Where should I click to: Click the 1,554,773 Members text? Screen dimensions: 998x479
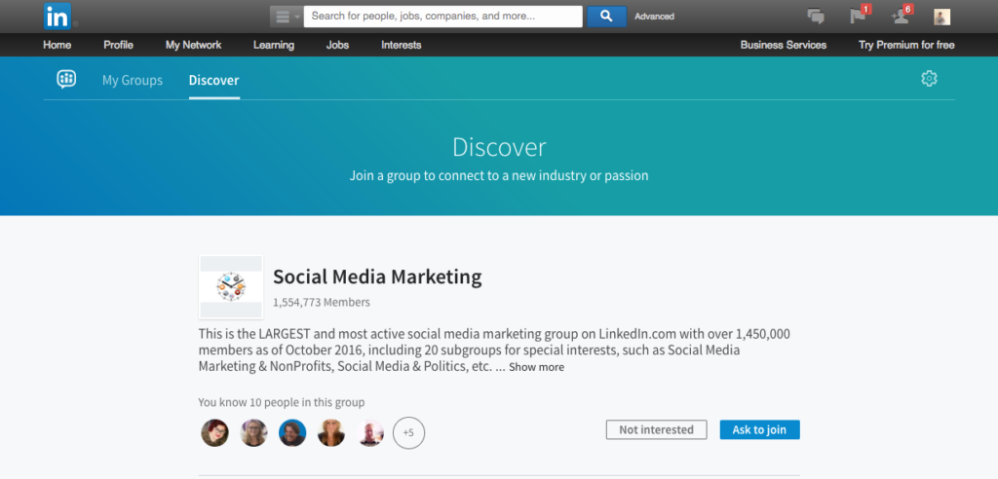(x=322, y=303)
